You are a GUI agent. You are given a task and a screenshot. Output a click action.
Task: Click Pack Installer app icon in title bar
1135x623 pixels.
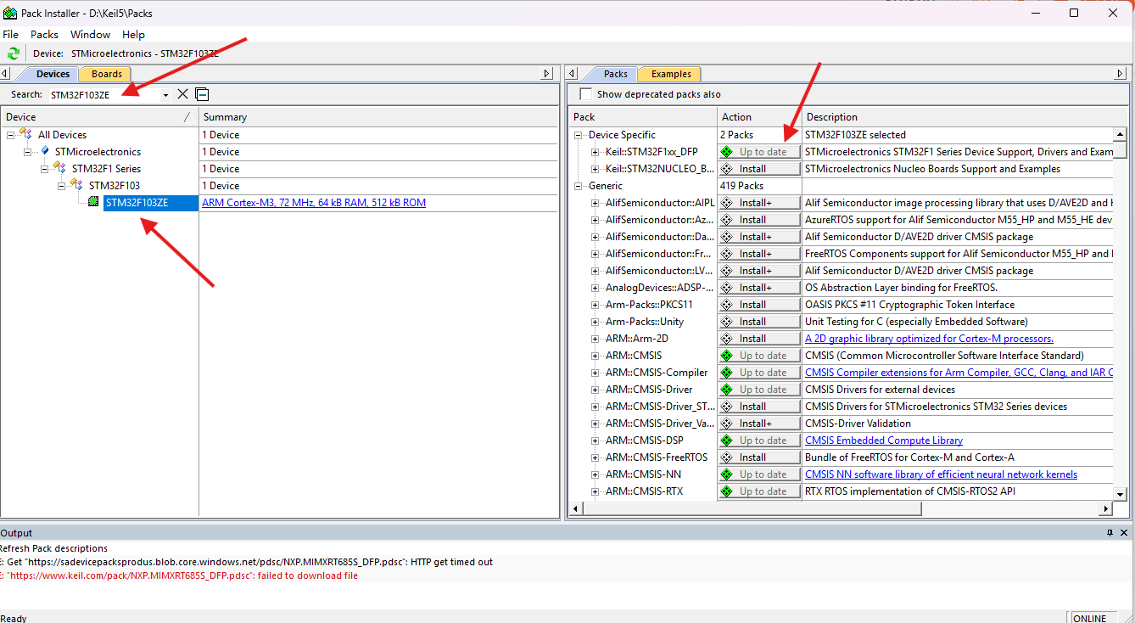pos(10,14)
